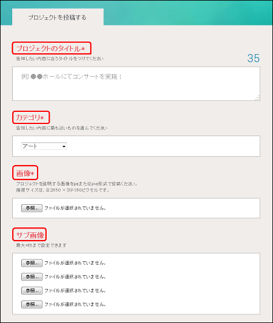Screen dimensions: 273x323
Task: Click ファイルが選択されていません text in 画像 section
Action: coord(75,208)
